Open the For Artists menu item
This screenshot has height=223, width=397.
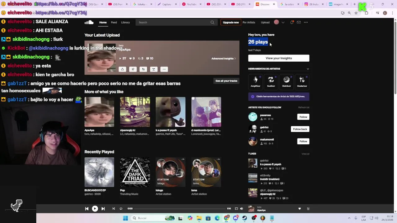249,22
